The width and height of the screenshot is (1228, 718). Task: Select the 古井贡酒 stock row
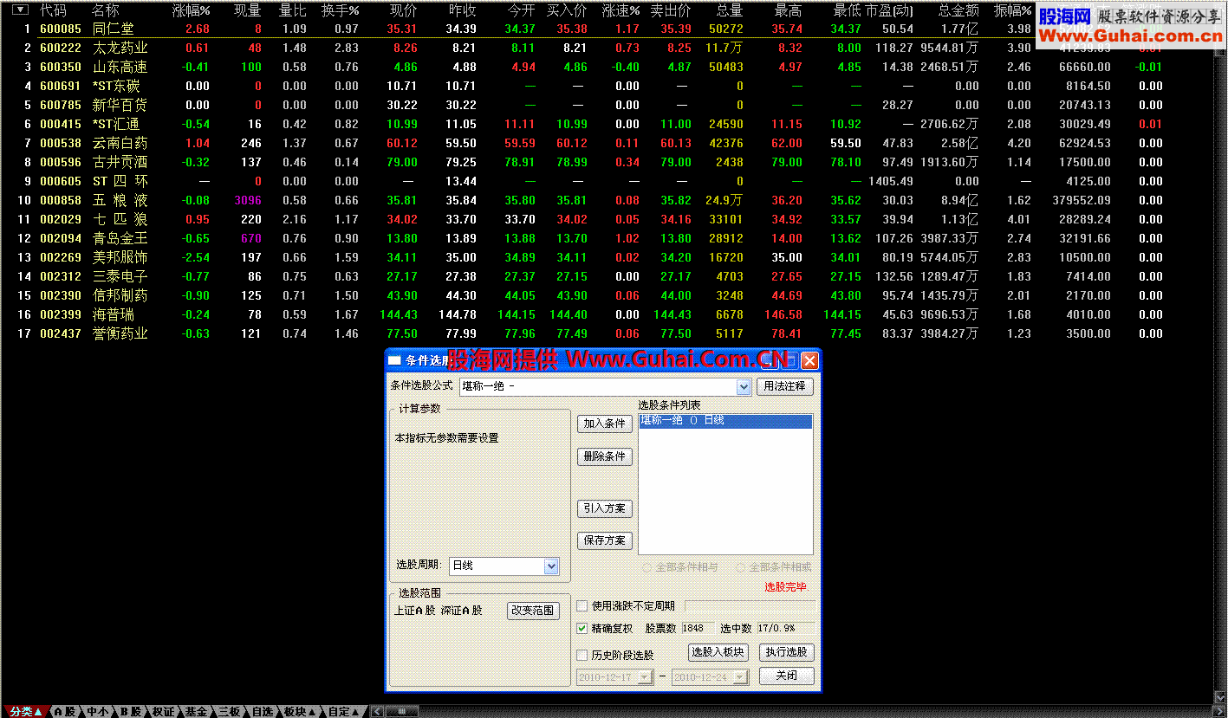[x=607, y=162]
